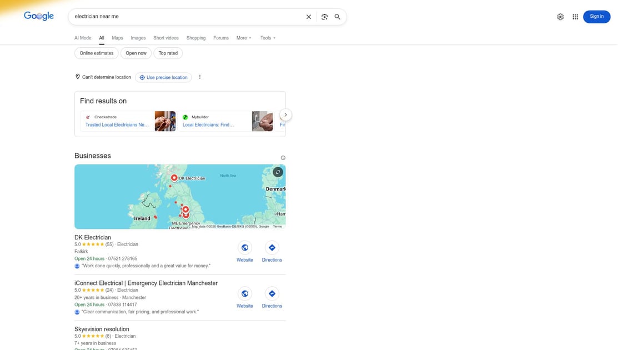
Task: Open the Skyevision resolution listing
Action: tap(102, 329)
